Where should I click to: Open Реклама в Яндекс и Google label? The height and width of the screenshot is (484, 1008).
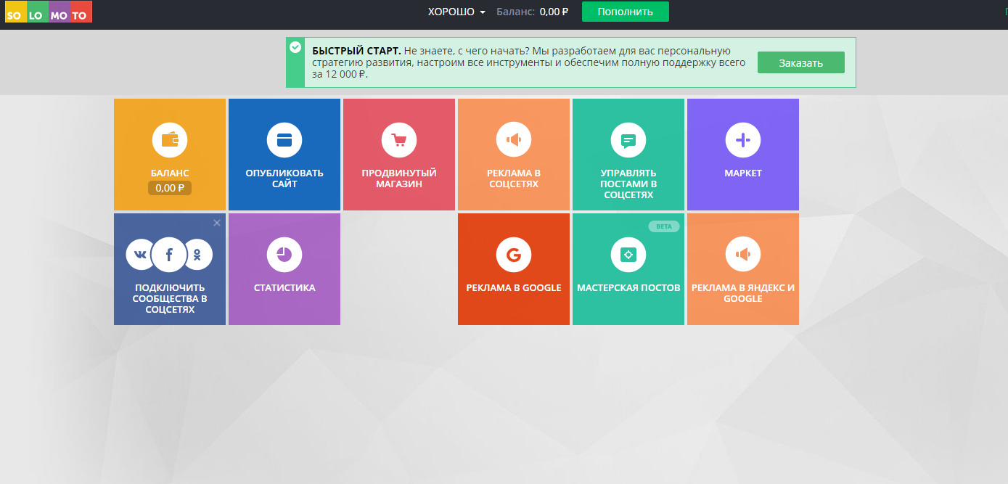point(743,293)
